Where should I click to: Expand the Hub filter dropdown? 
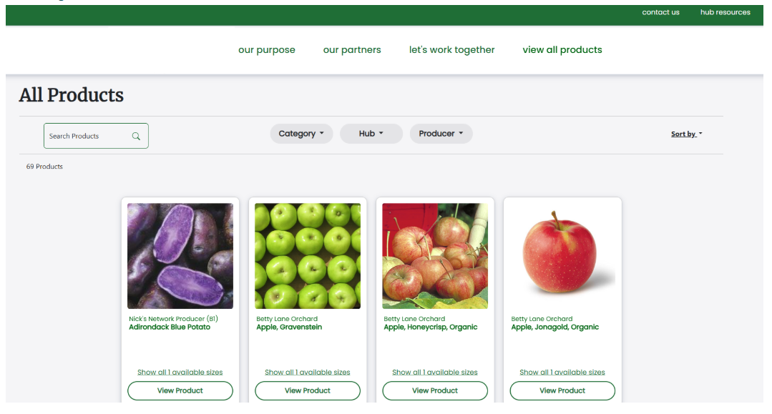(x=371, y=134)
